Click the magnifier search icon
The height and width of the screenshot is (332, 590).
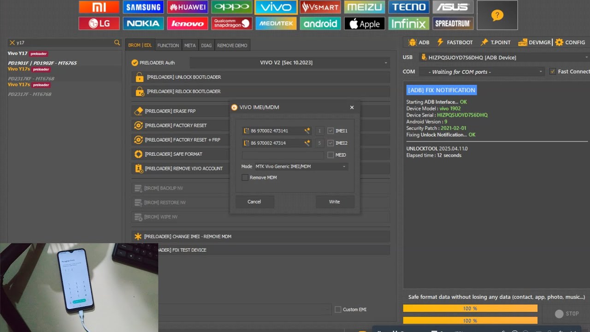click(x=117, y=42)
